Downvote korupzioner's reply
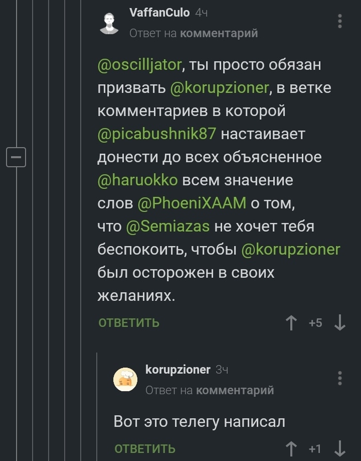The height and width of the screenshot is (461, 361). click(339, 448)
